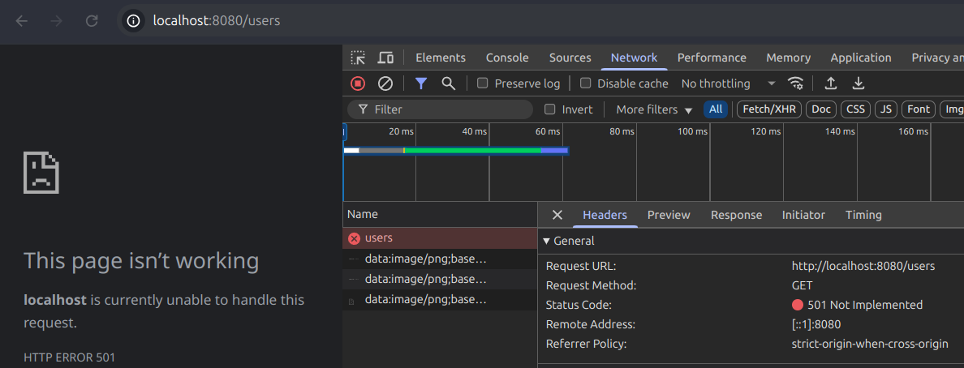This screenshot has width=964, height=368.
Task: Switch to the Console tab
Action: point(507,58)
